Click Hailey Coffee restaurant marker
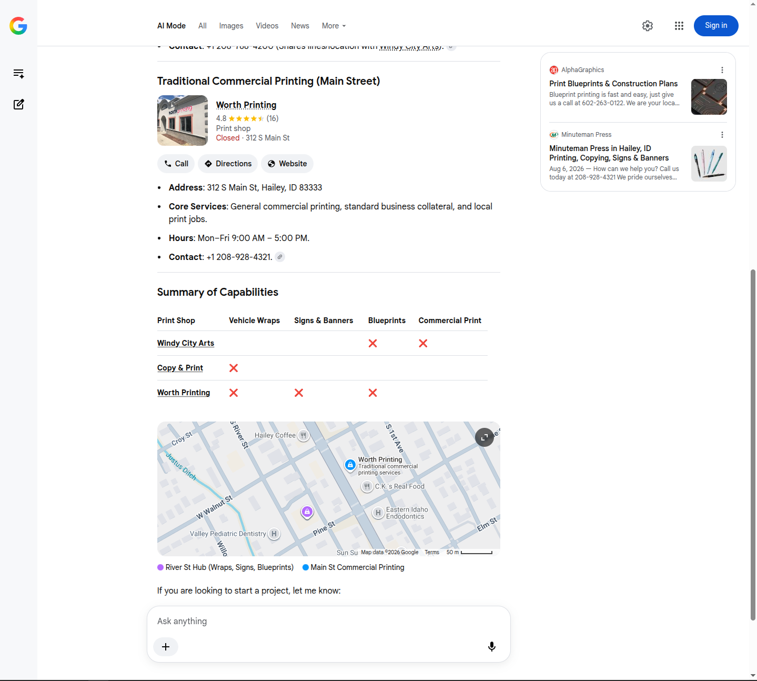The image size is (757, 681). point(304,435)
